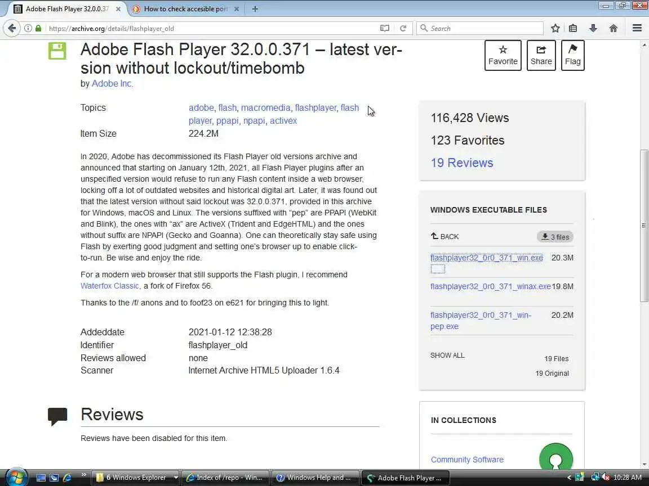Close the Adobe Flash Player tab
The width and height of the screenshot is (649, 486).
tap(118, 8)
